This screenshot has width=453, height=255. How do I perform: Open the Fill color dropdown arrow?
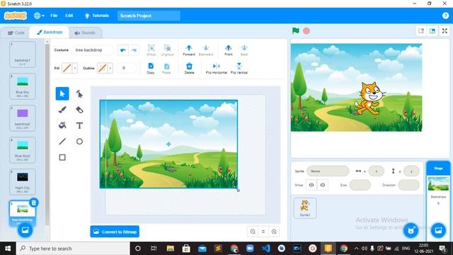(x=75, y=68)
